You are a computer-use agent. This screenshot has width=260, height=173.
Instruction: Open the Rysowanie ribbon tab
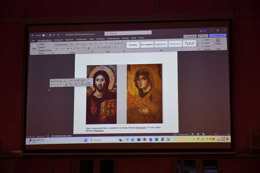(69, 40)
